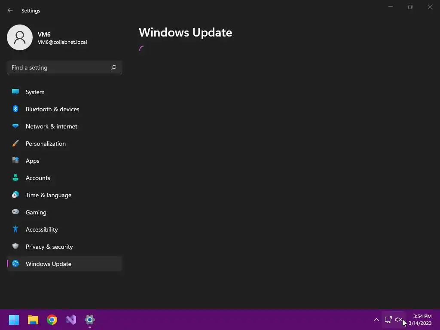Screen dimensions: 440x330
Task: Click the Privacy shield icon
Action: [15, 246]
